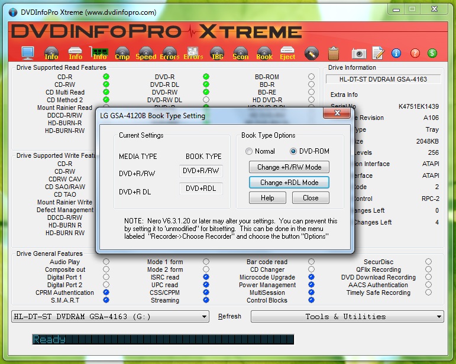Click the CD SAO/RAW write feature label
The image size is (456, 364).
[x=65, y=187]
